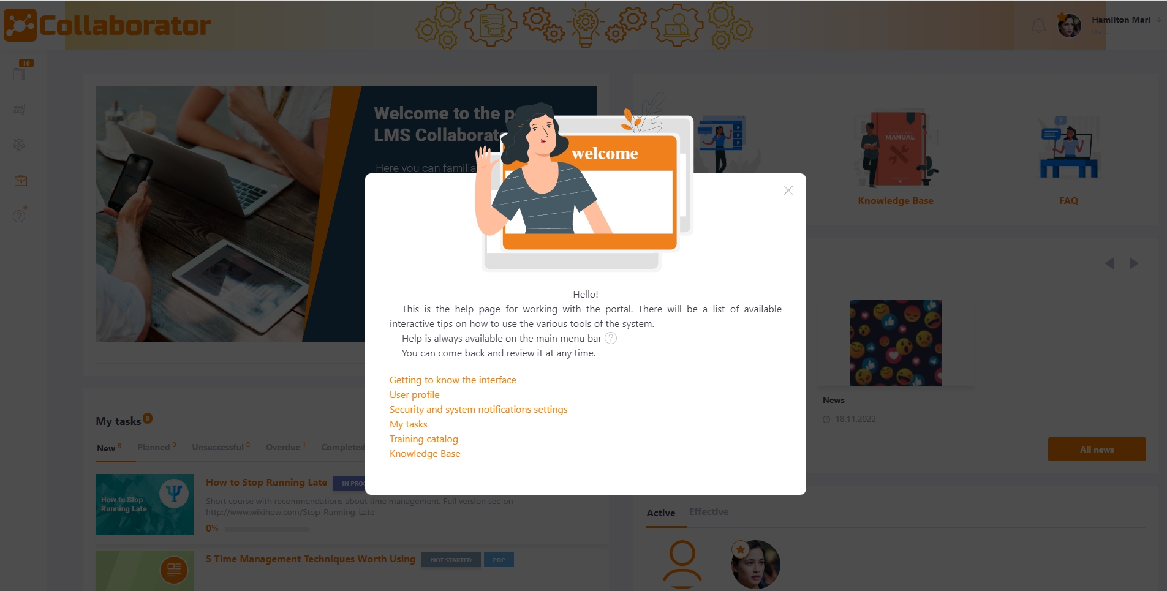Screen dimensions: 1167x591
Task: Open the emoji news thumbnail
Action: click(896, 343)
